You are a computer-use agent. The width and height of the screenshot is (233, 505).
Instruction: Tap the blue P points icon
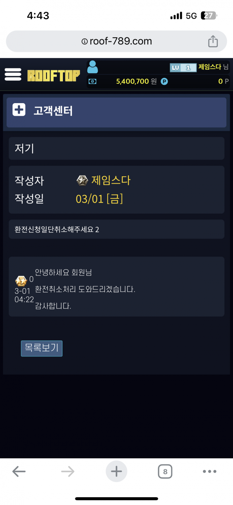tap(164, 81)
